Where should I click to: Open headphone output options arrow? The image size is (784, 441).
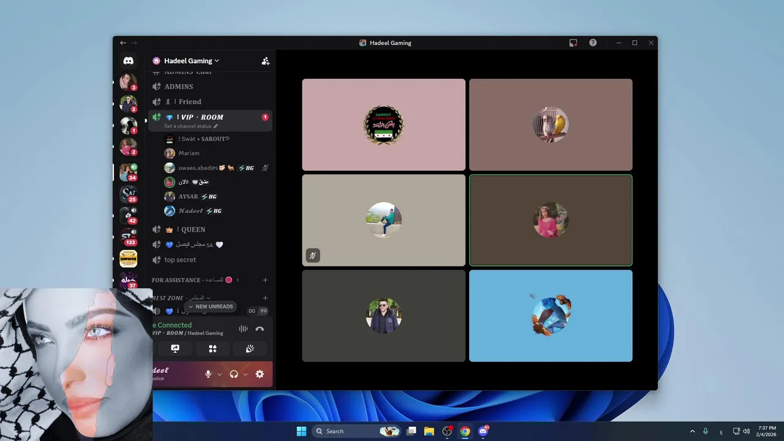(245, 374)
